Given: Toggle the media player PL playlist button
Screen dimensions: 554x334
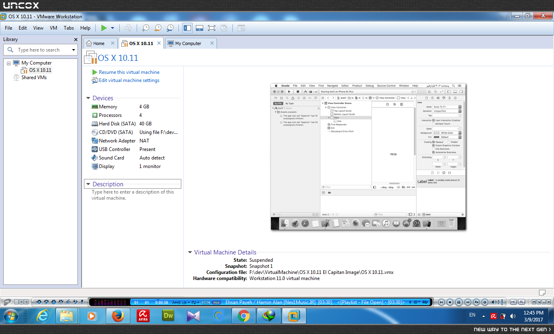Looking at the screenshot, I should point(522,302).
